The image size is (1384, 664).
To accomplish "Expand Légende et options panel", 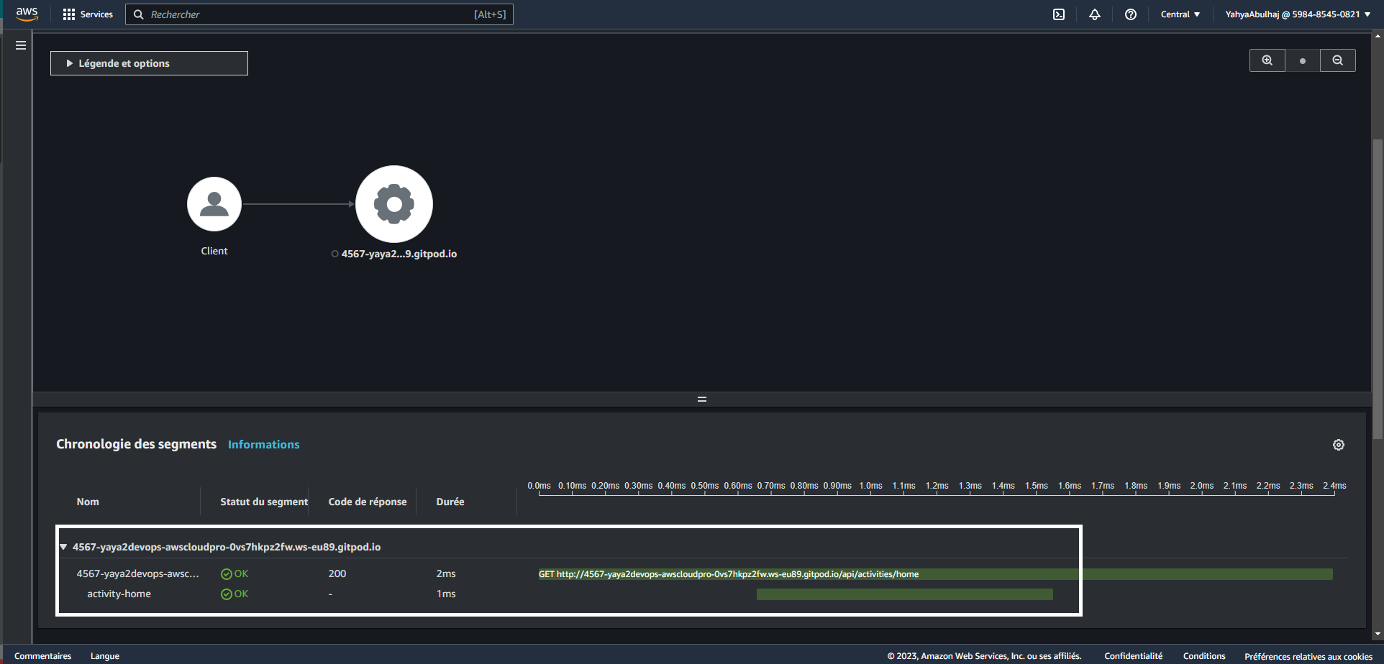I will 149,63.
